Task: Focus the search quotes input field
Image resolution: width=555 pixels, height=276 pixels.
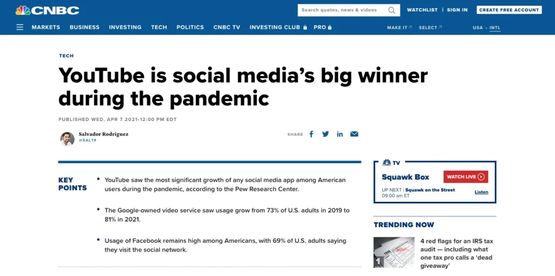Action: click(x=341, y=10)
